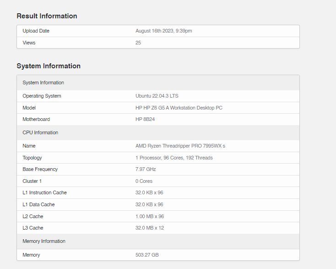The height and width of the screenshot is (269, 336).
Task: Click the Cluster 1 row label
Action: click(32, 181)
